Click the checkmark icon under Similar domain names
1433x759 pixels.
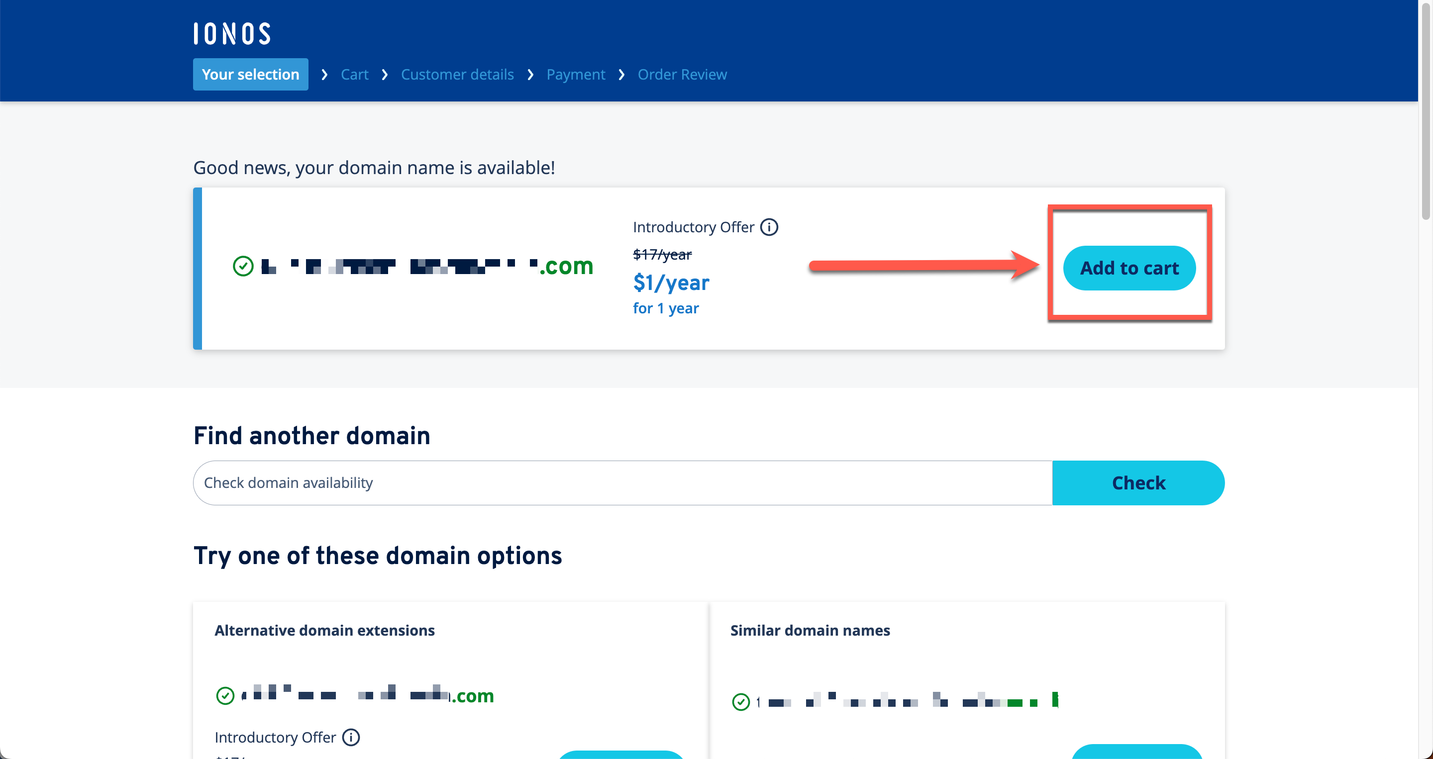click(x=741, y=702)
